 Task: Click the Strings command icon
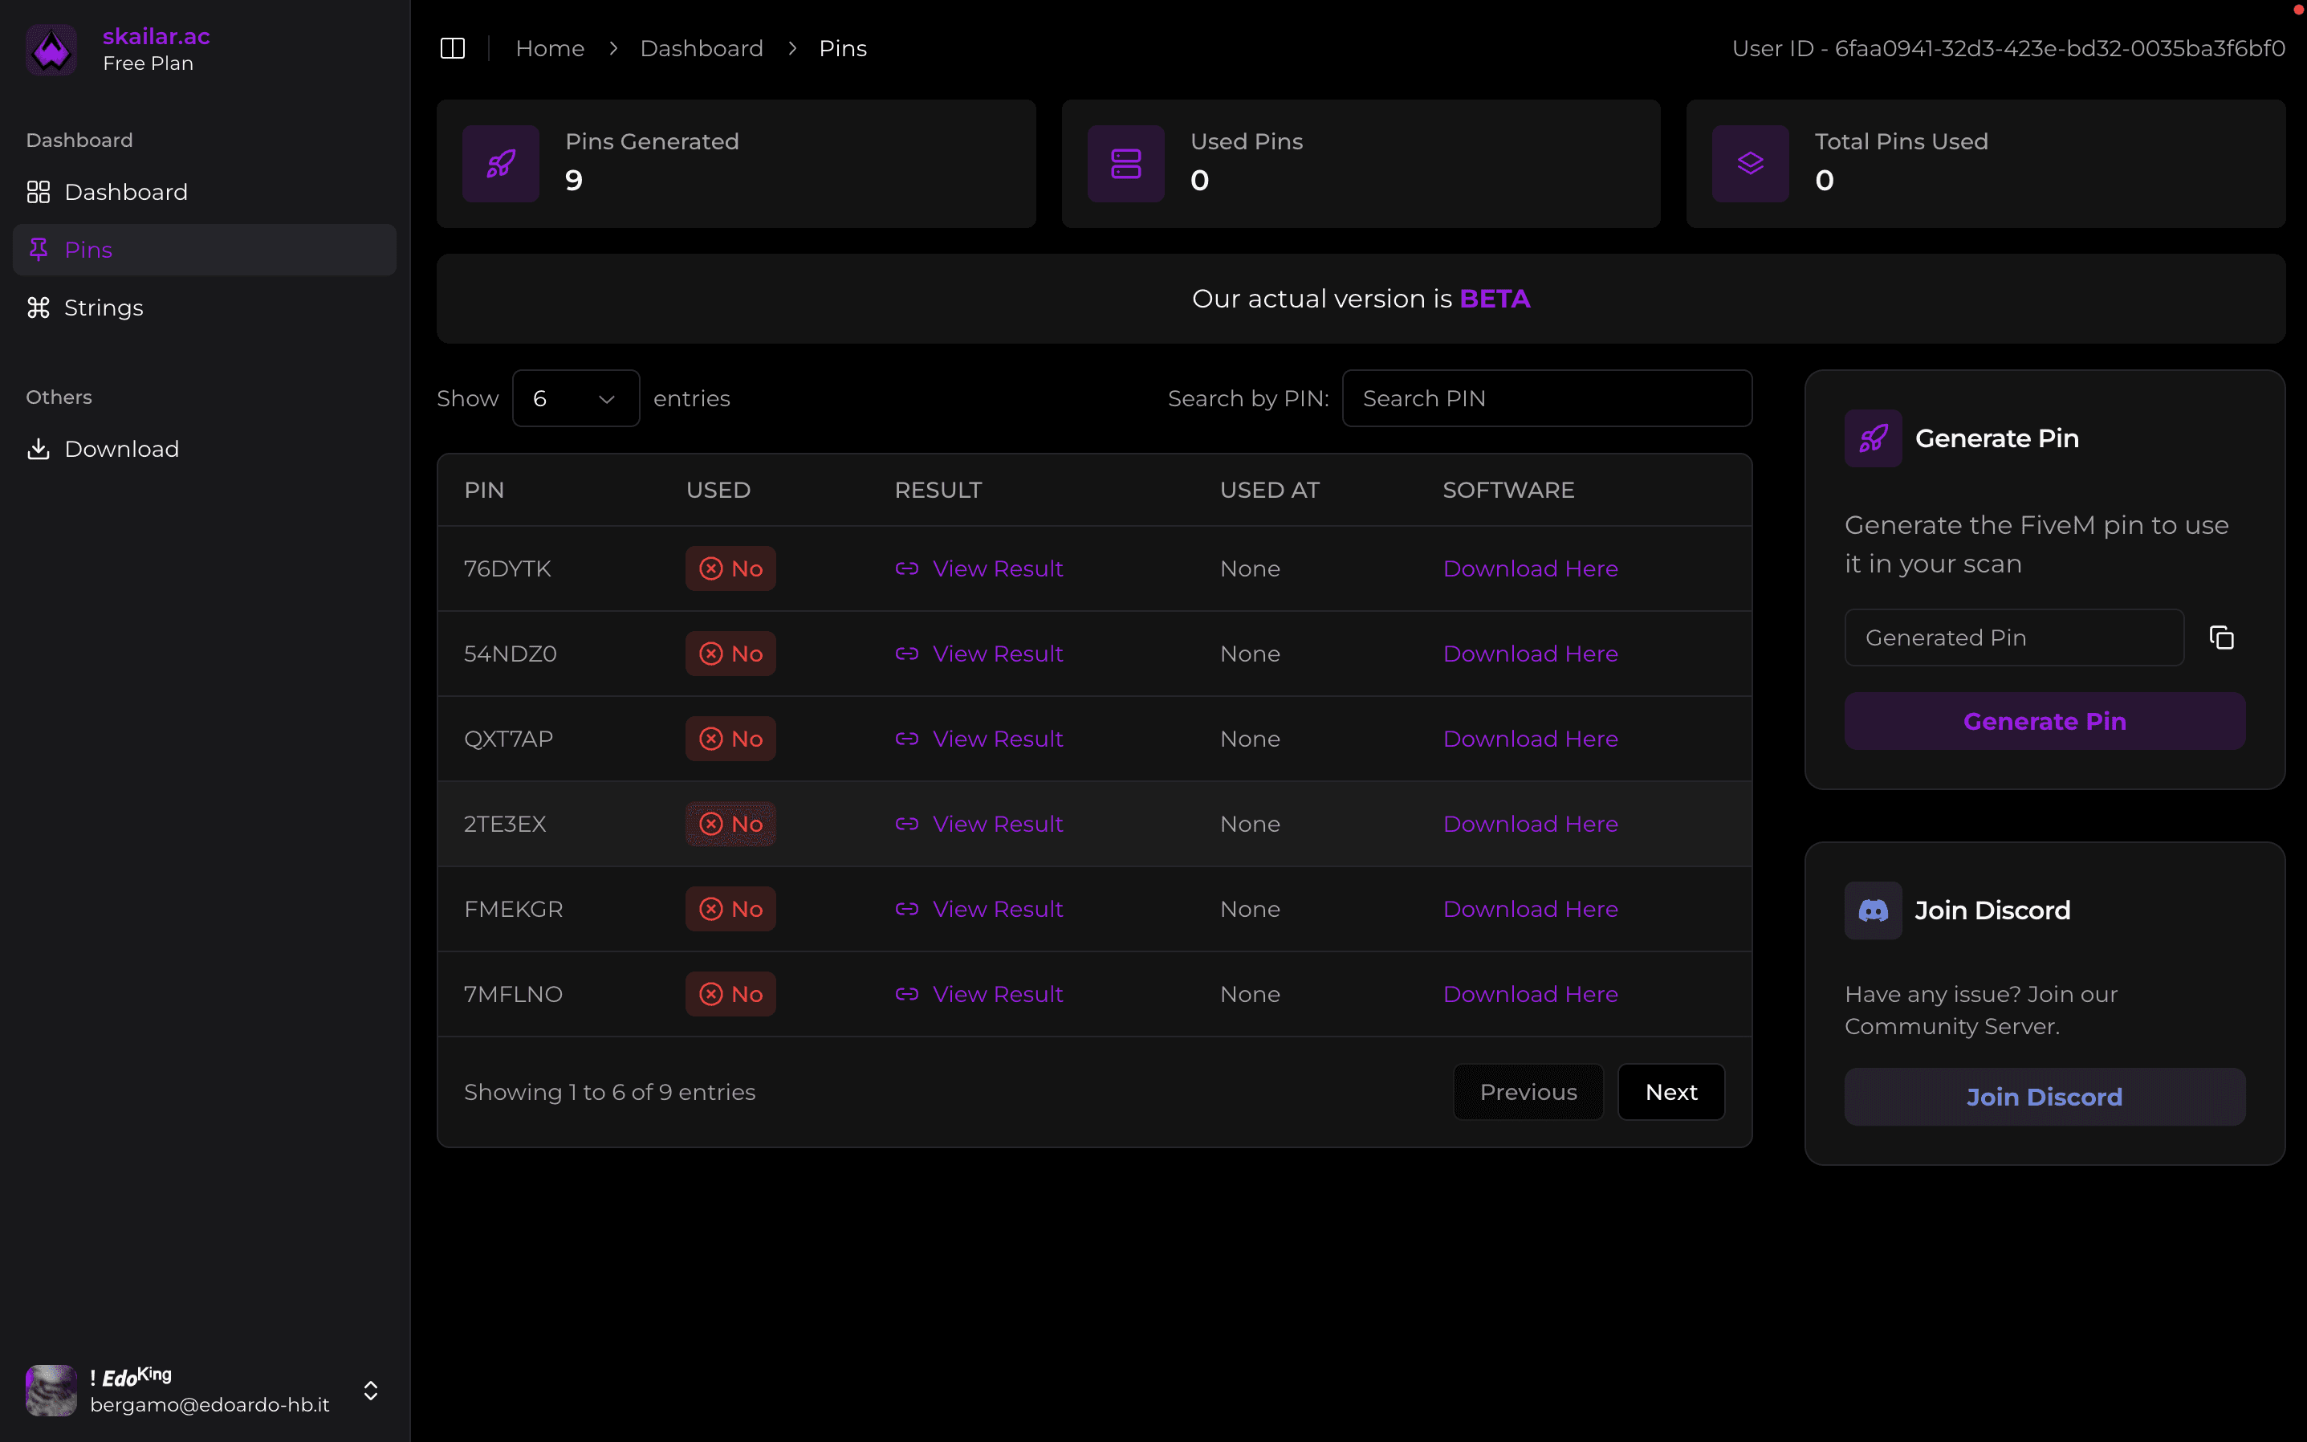tap(39, 308)
